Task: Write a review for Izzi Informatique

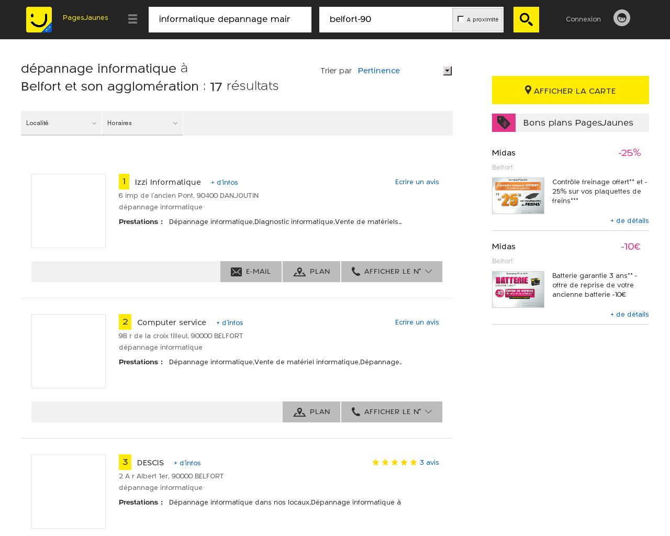Action: [x=417, y=182]
